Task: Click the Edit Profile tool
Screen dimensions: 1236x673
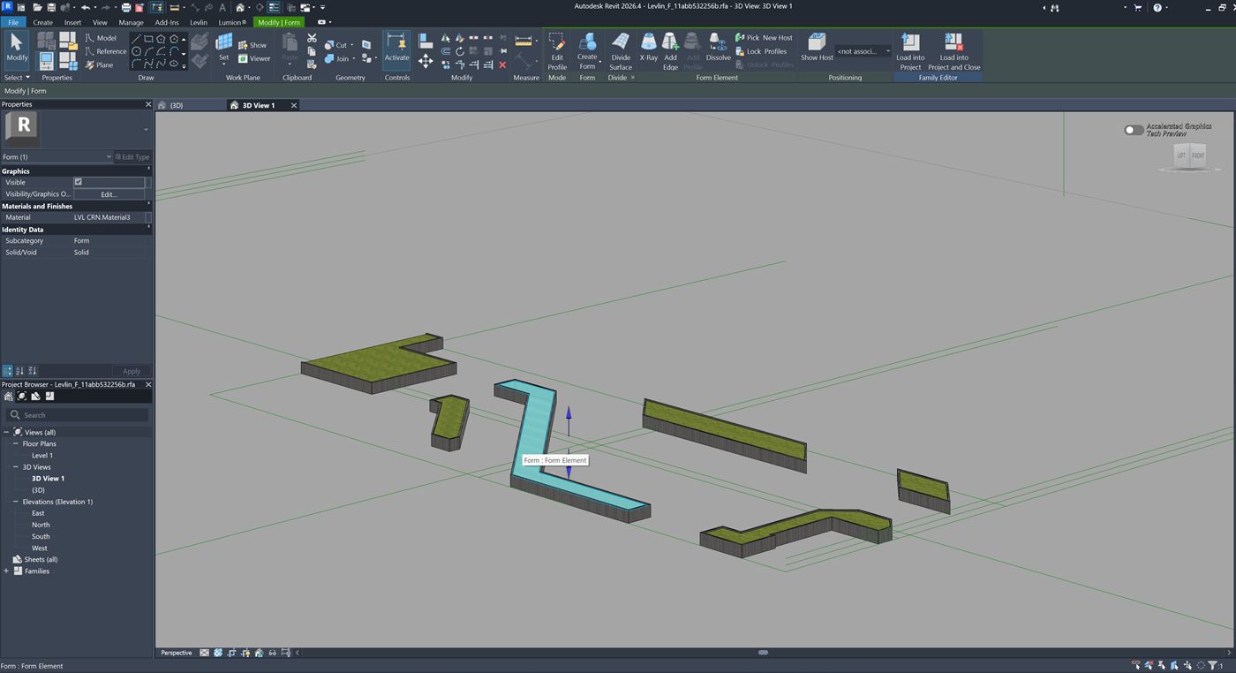Action: [557, 51]
